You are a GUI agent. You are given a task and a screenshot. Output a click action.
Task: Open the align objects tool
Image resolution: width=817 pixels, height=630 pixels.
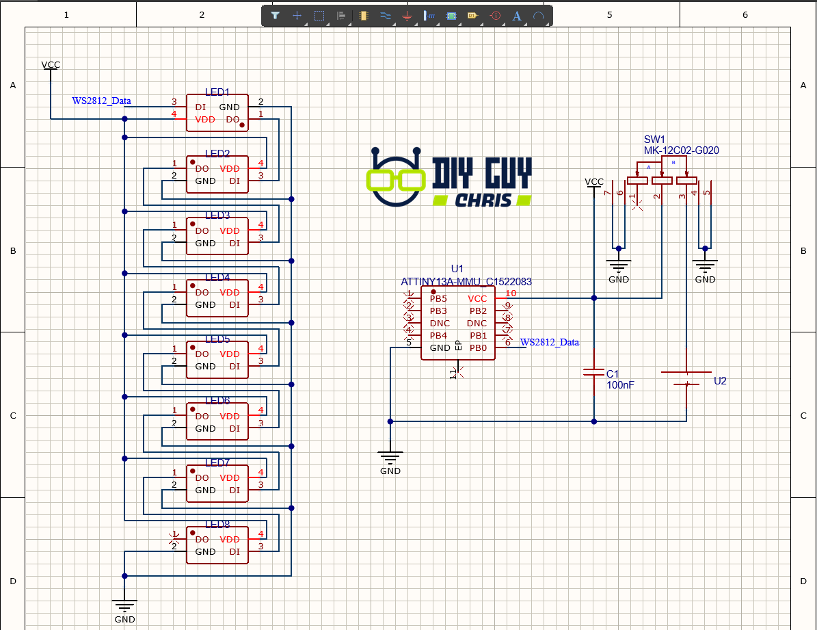(x=341, y=16)
